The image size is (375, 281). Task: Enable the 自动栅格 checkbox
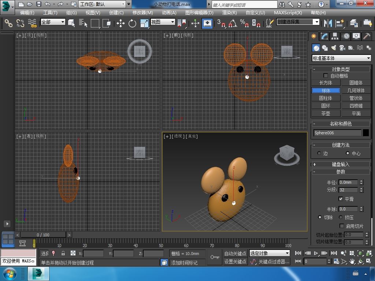pyautogui.click(x=326, y=75)
